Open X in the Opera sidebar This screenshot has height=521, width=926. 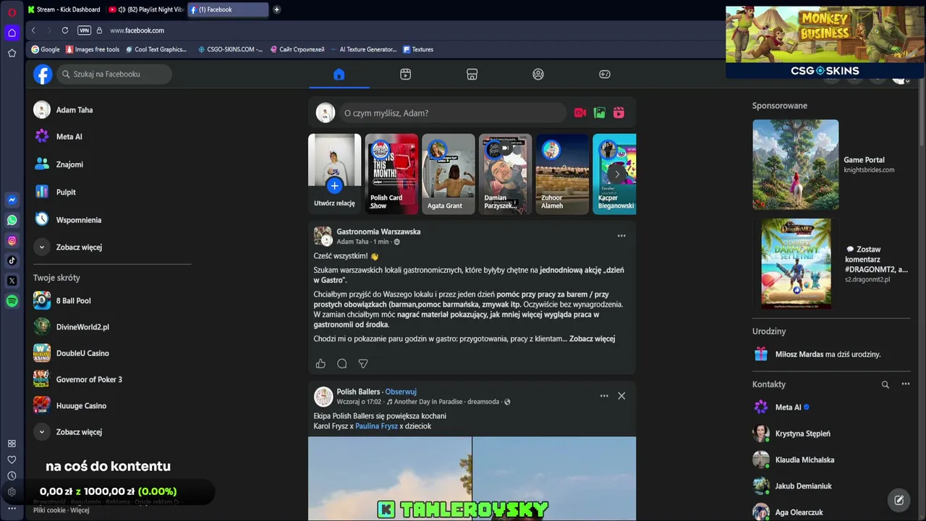12,281
